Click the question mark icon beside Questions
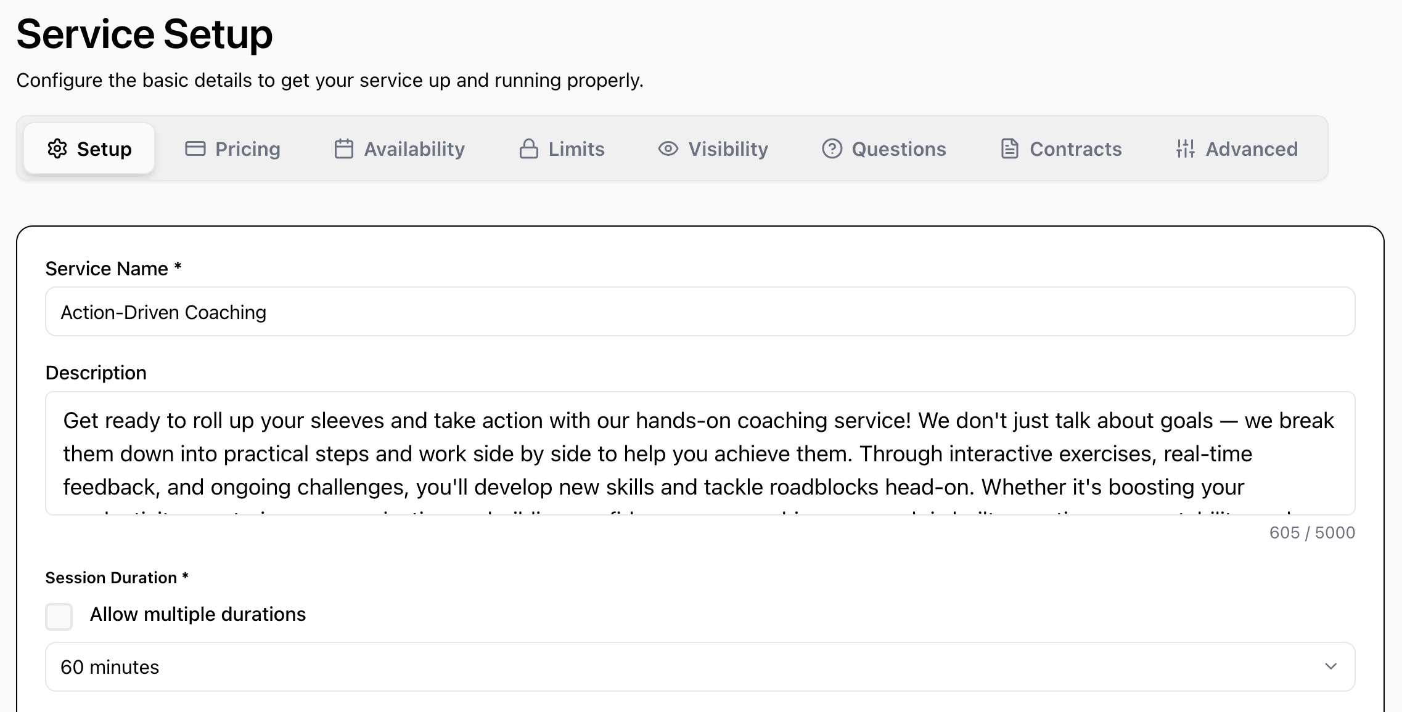 click(x=832, y=148)
